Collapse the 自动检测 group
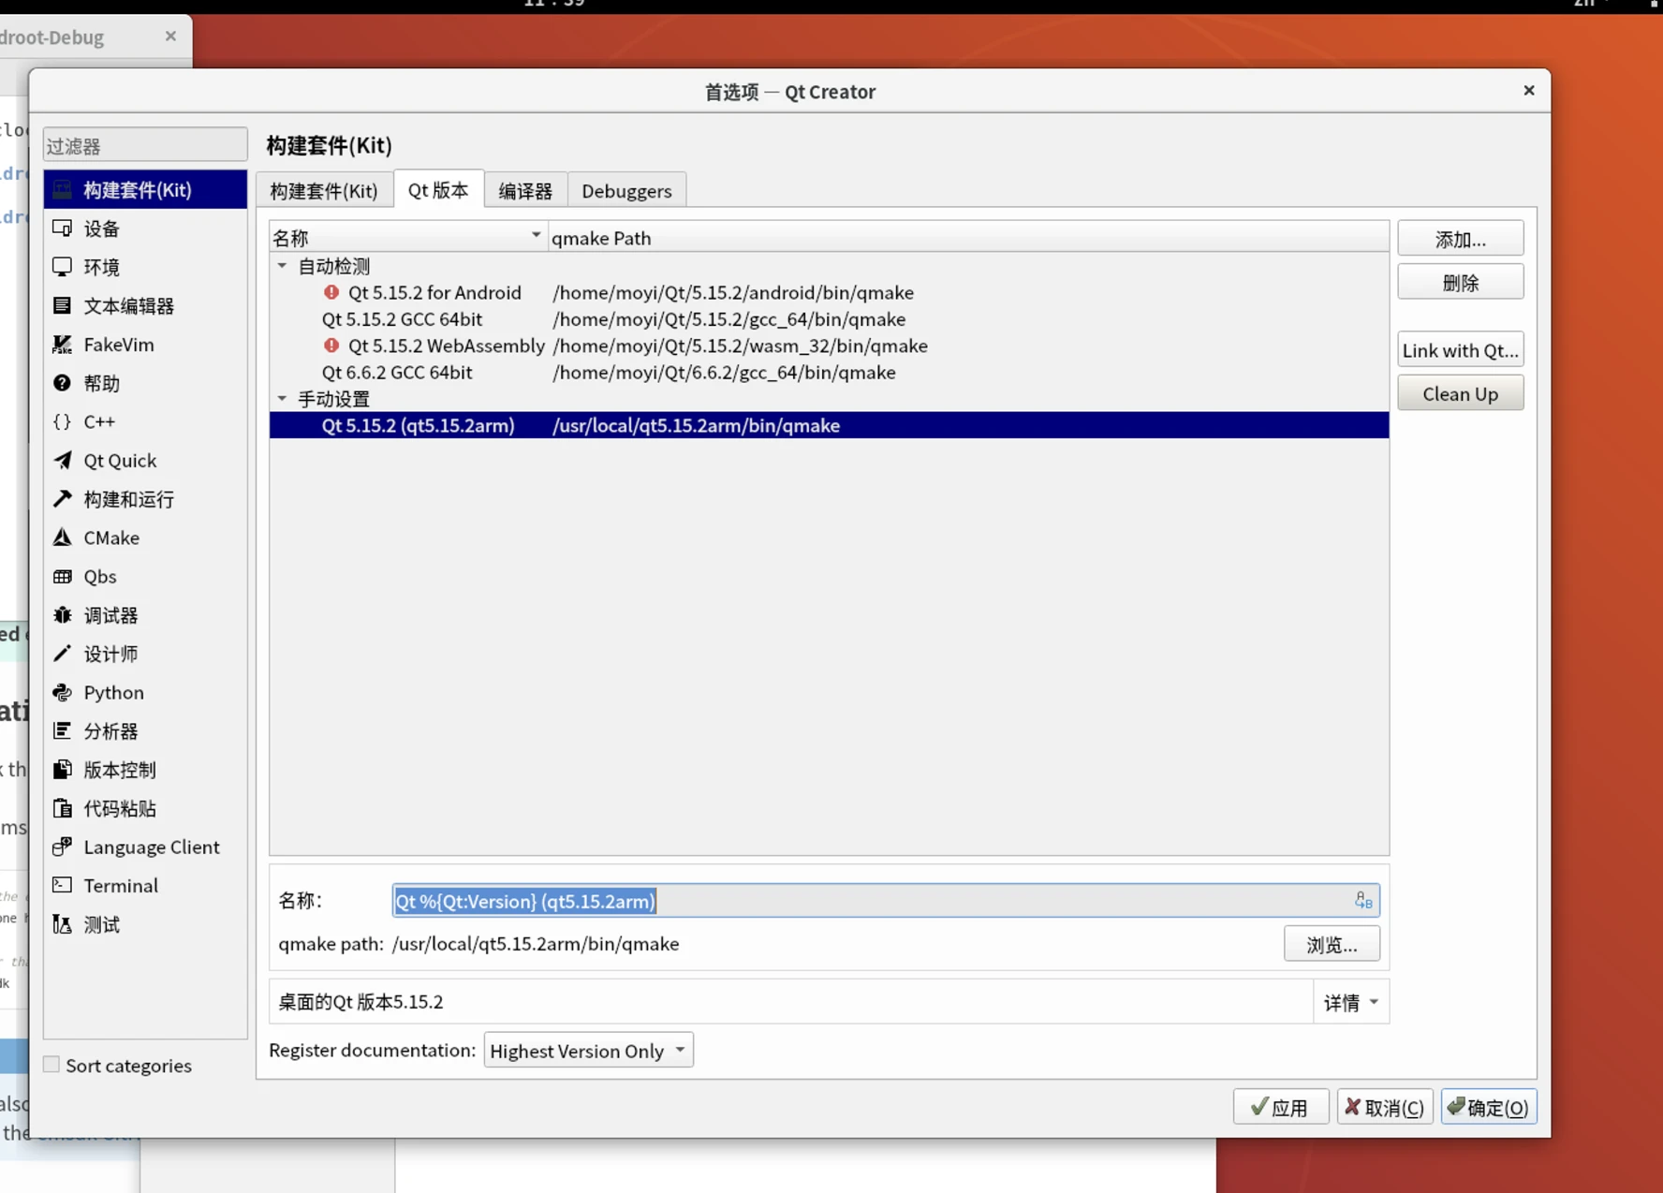1663x1193 pixels. pos(283,266)
